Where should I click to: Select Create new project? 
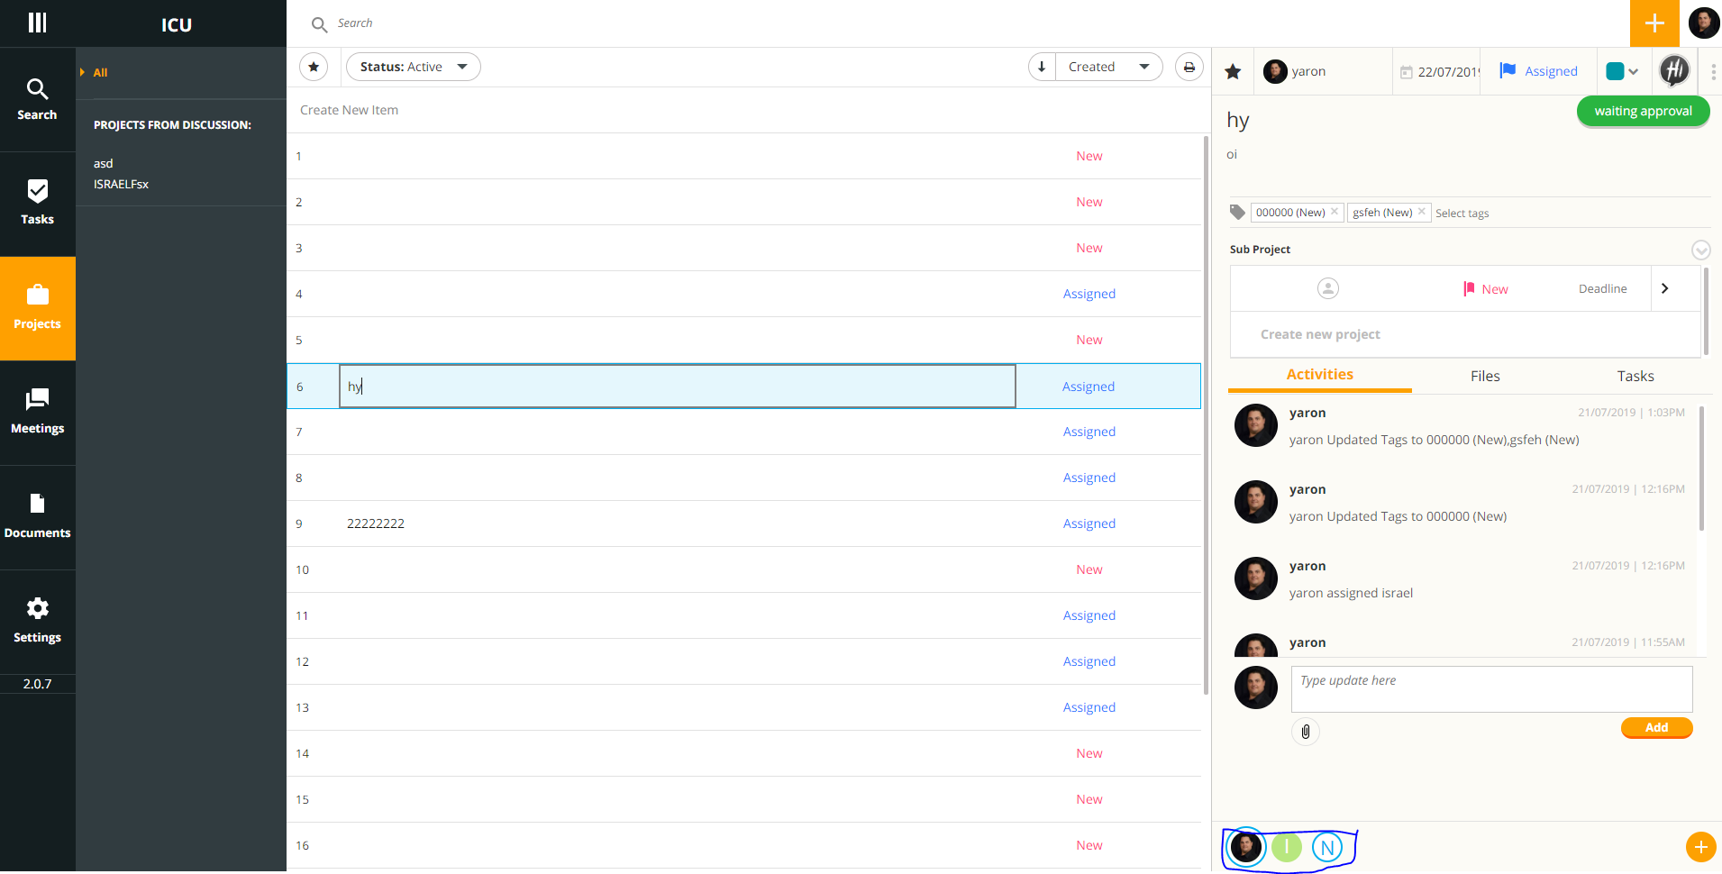[1319, 333]
